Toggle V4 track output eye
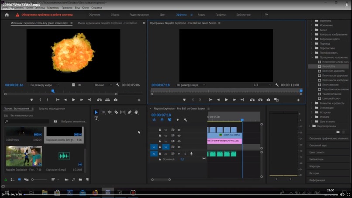This screenshot has width=352, height=198. pos(179,130)
